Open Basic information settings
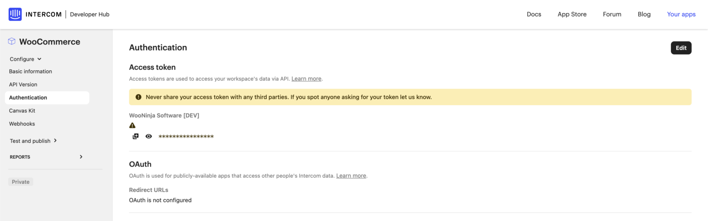This screenshot has height=221, width=708. (31, 72)
